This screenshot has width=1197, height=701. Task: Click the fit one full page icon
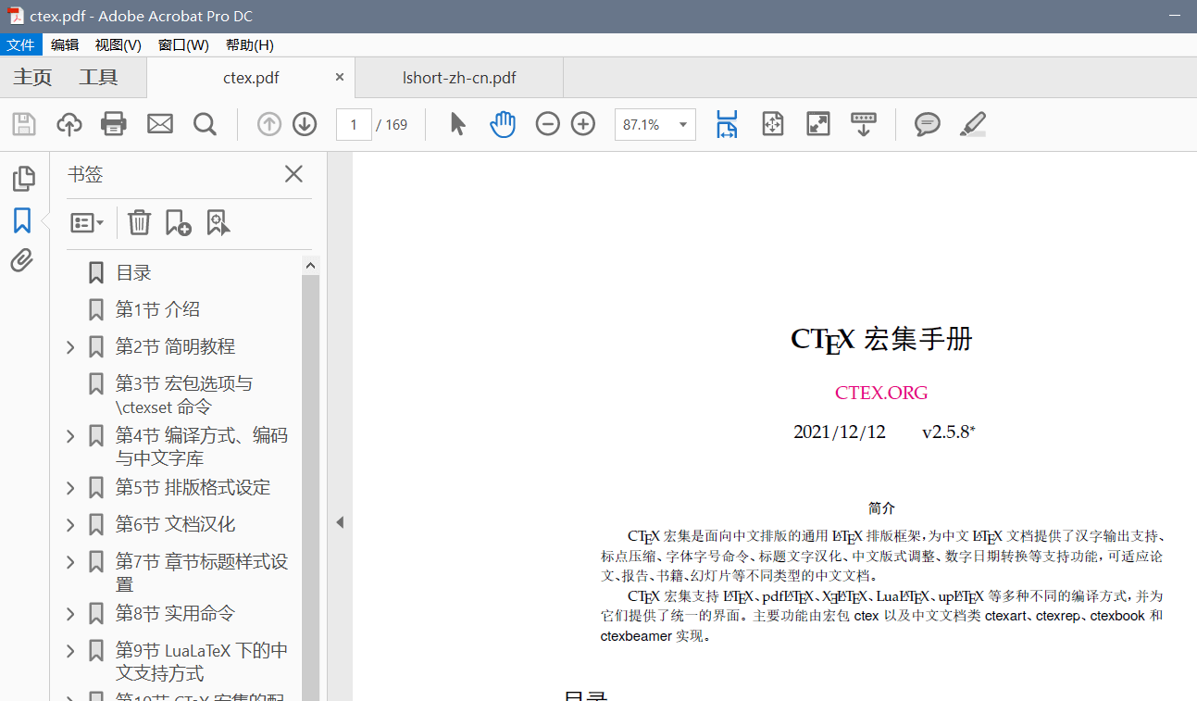click(773, 124)
